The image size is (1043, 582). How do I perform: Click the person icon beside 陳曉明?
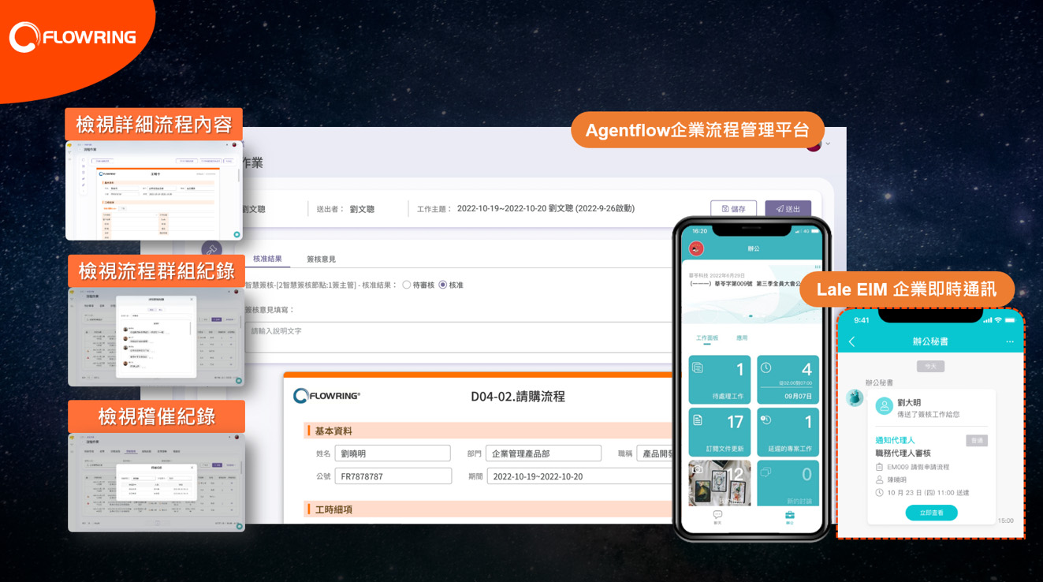click(880, 479)
